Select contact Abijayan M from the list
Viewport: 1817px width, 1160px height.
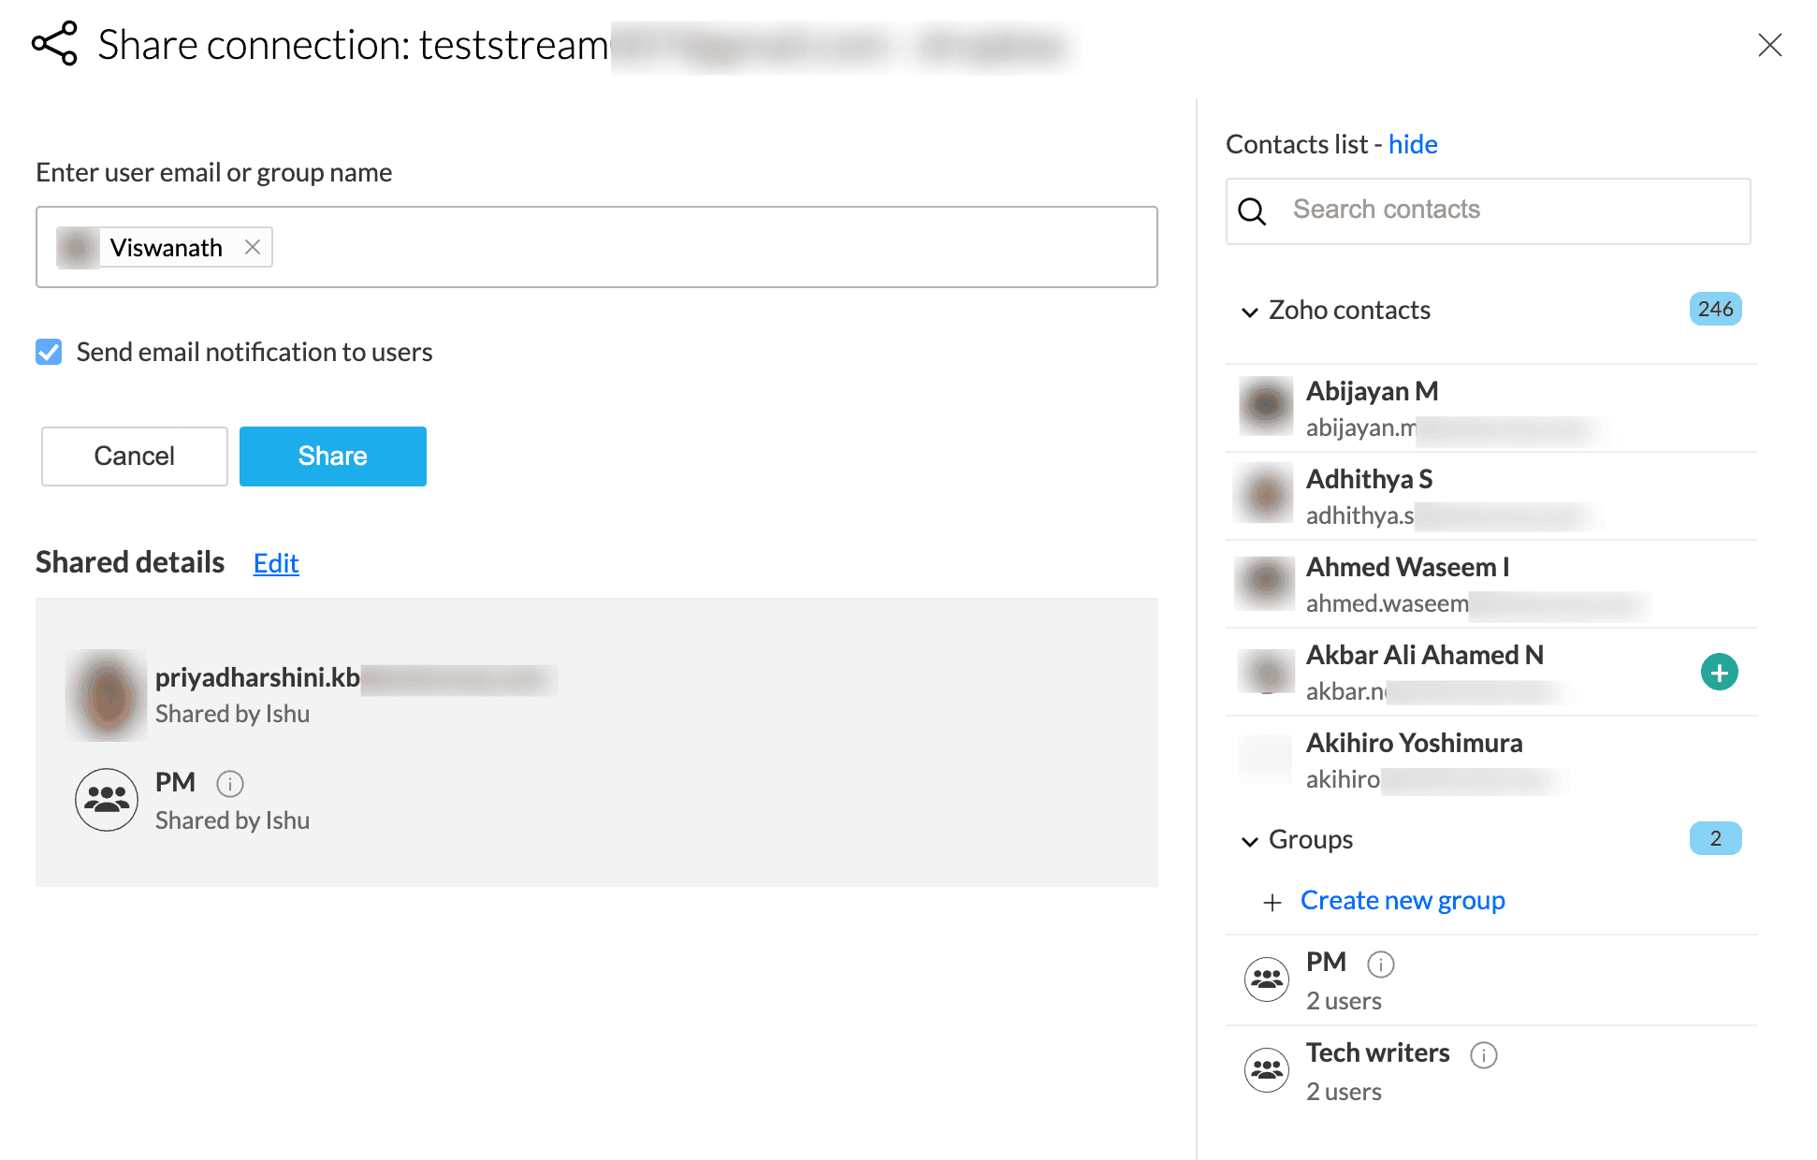(x=1372, y=391)
